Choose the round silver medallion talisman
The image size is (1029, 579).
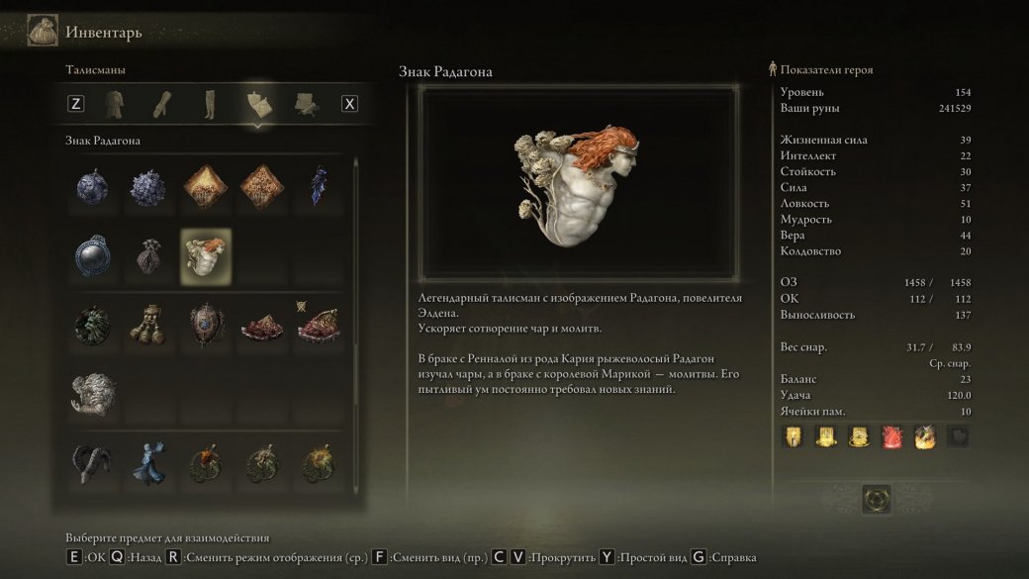click(x=93, y=256)
